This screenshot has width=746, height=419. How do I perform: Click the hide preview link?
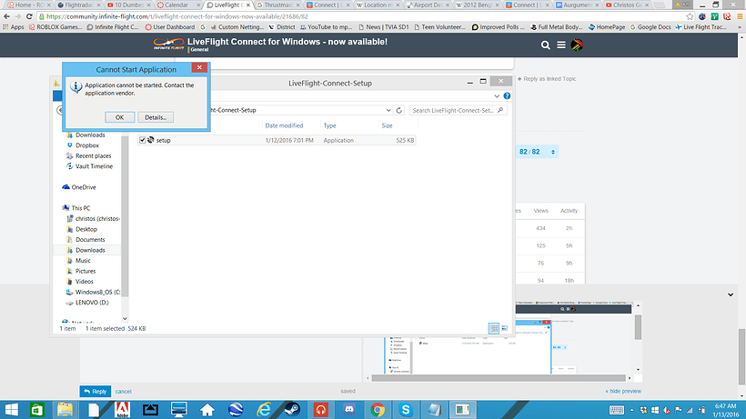tap(623, 391)
